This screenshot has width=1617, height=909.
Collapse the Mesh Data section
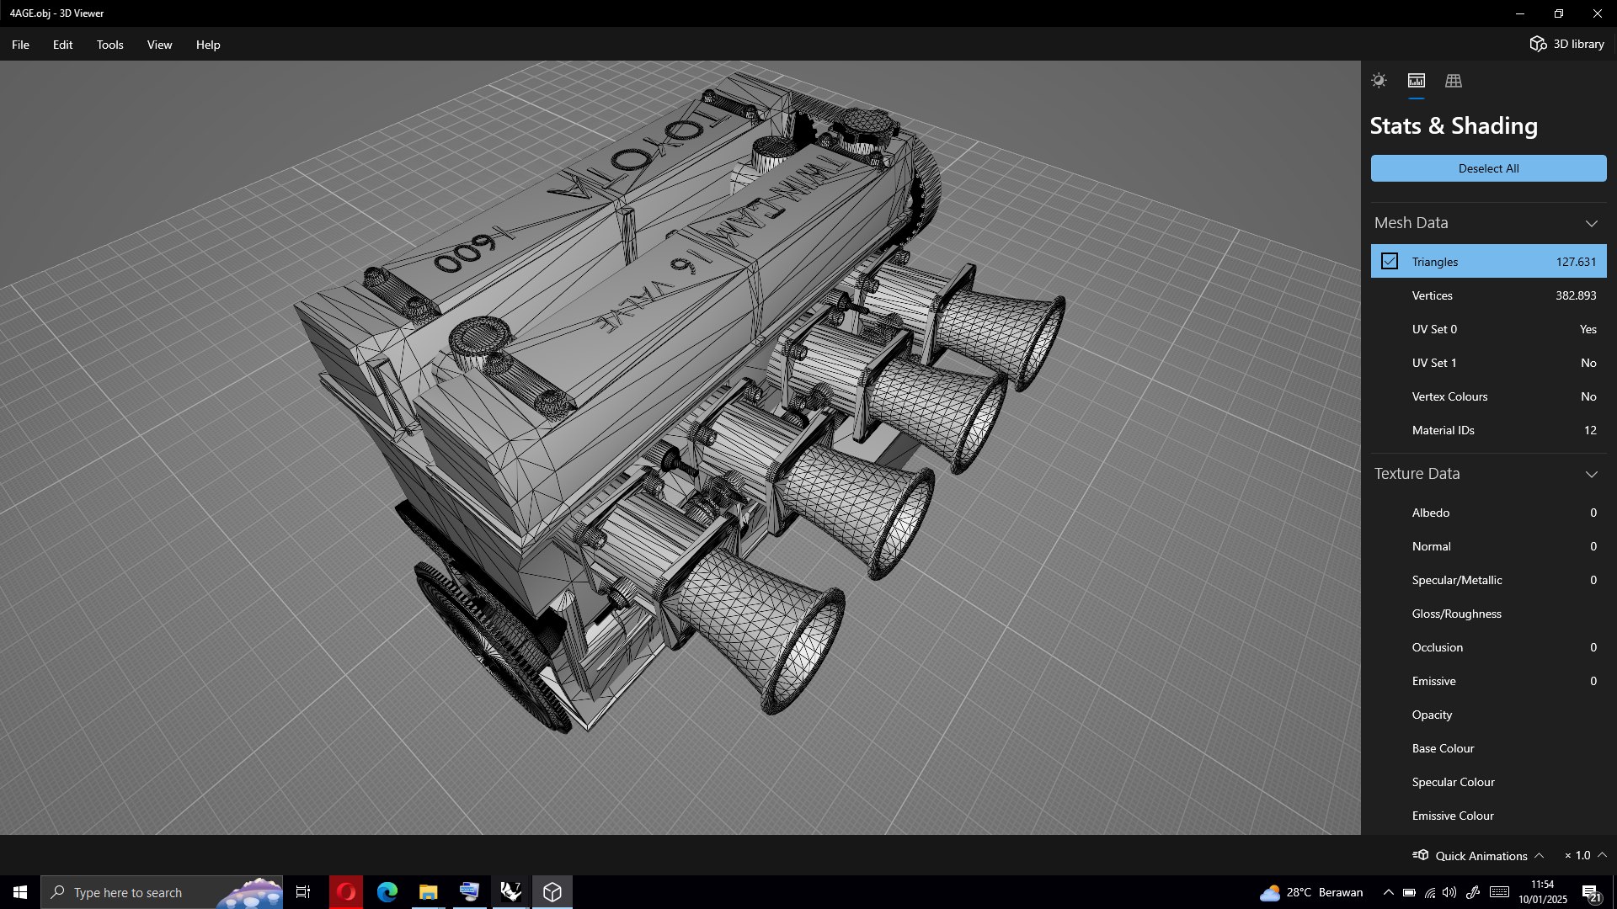tap(1591, 223)
